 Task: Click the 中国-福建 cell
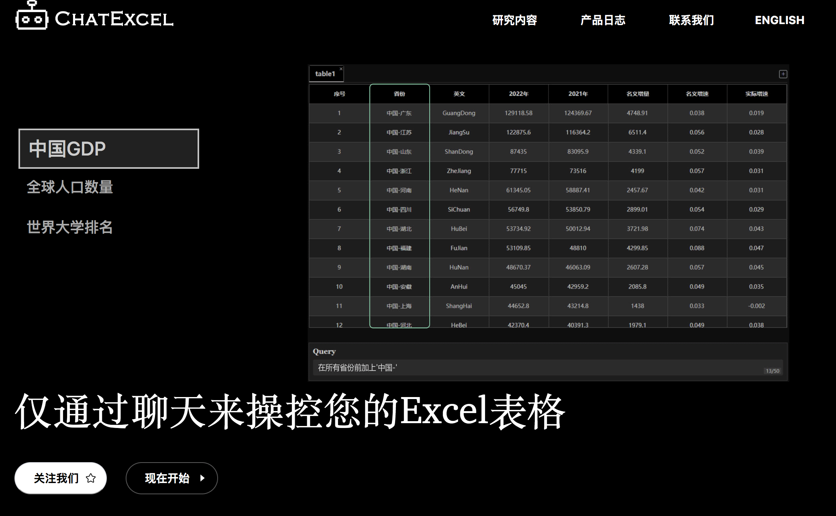coord(400,248)
